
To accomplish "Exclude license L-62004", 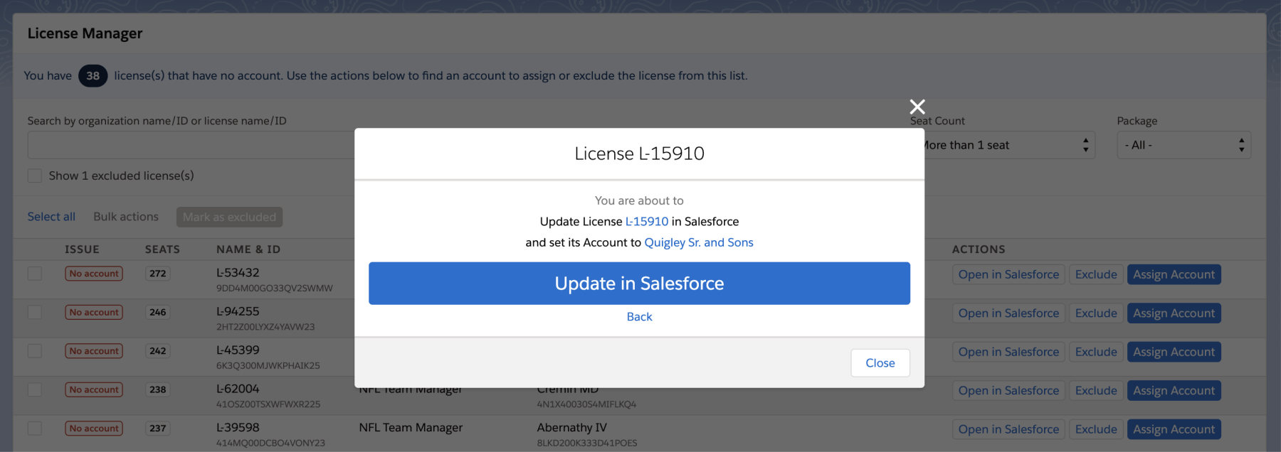I will pyautogui.click(x=1096, y=391).
